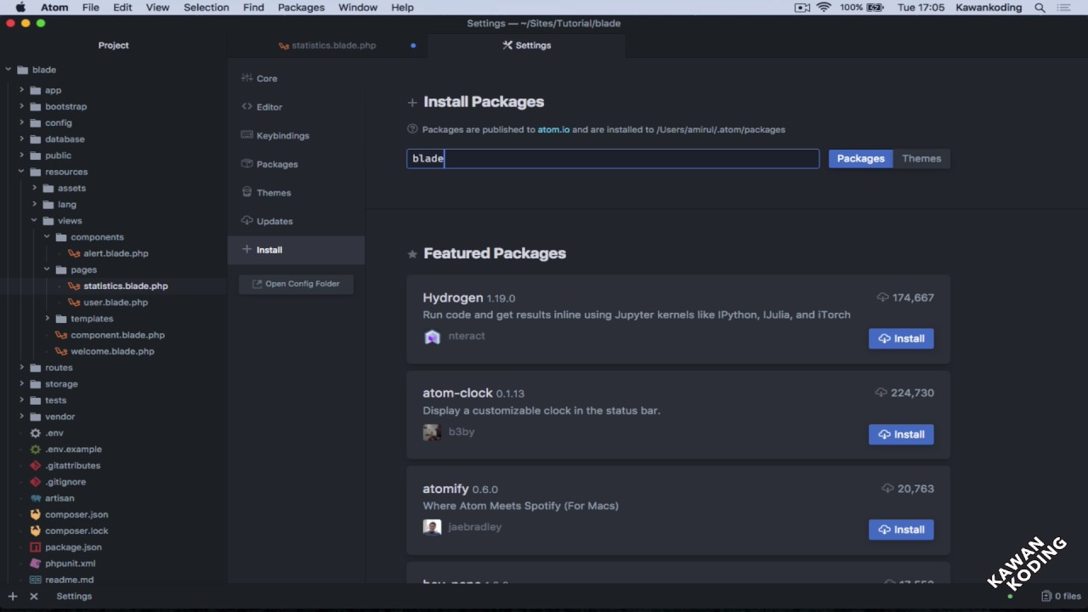Switch search filter to Packages
Image resolution: width=1088 pixels, height=612 pixels.
coord(860,158)
